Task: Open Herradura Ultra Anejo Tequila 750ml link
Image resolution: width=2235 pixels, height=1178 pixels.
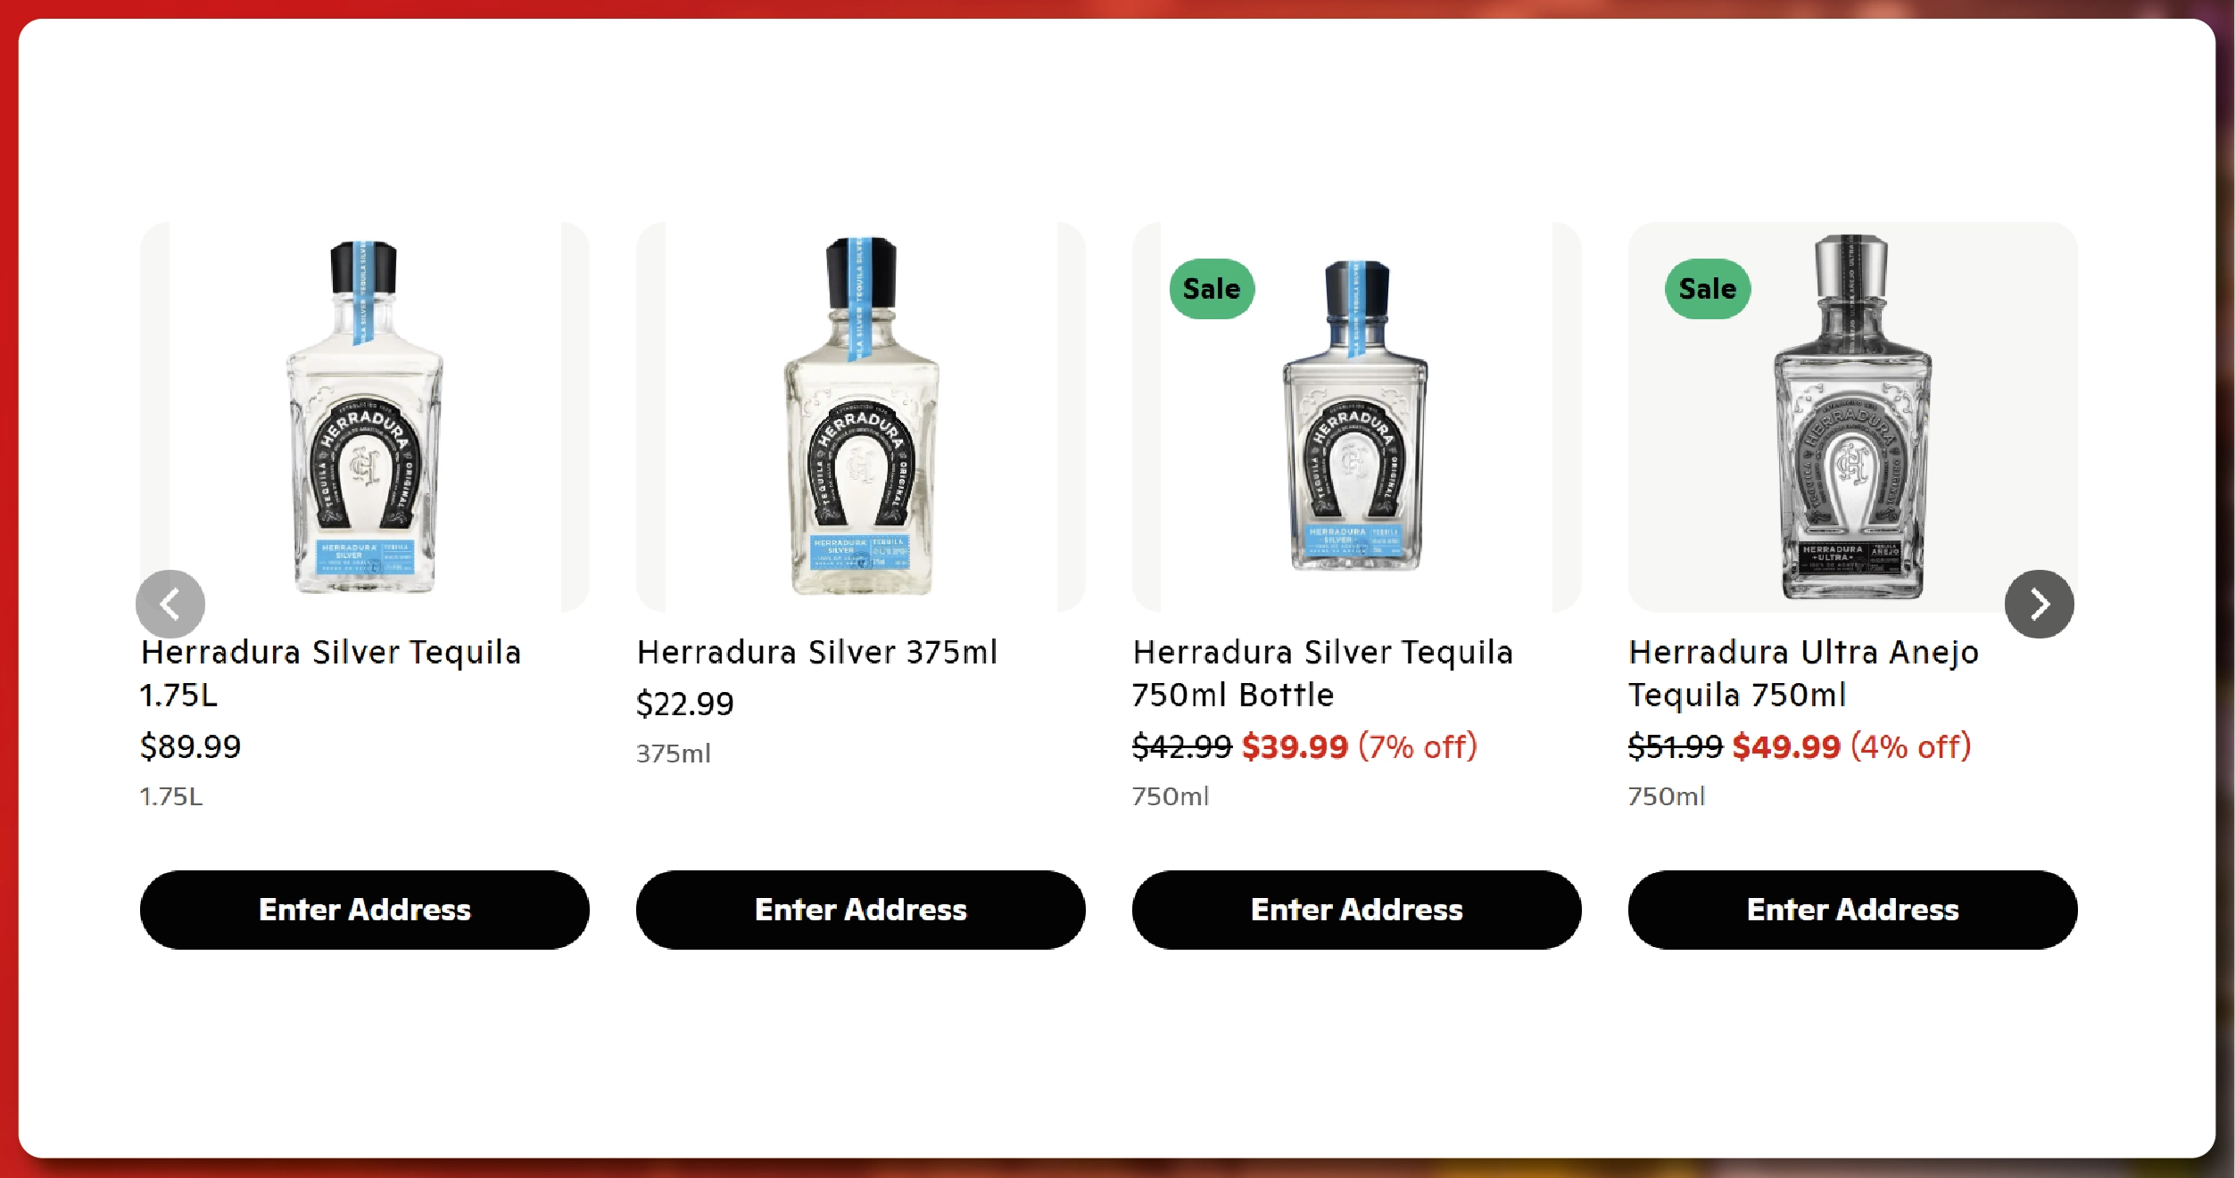Action: pos(1802,673)
